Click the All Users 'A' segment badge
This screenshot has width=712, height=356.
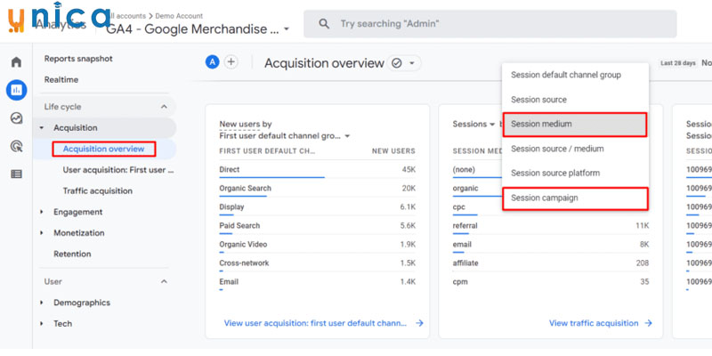212,62
